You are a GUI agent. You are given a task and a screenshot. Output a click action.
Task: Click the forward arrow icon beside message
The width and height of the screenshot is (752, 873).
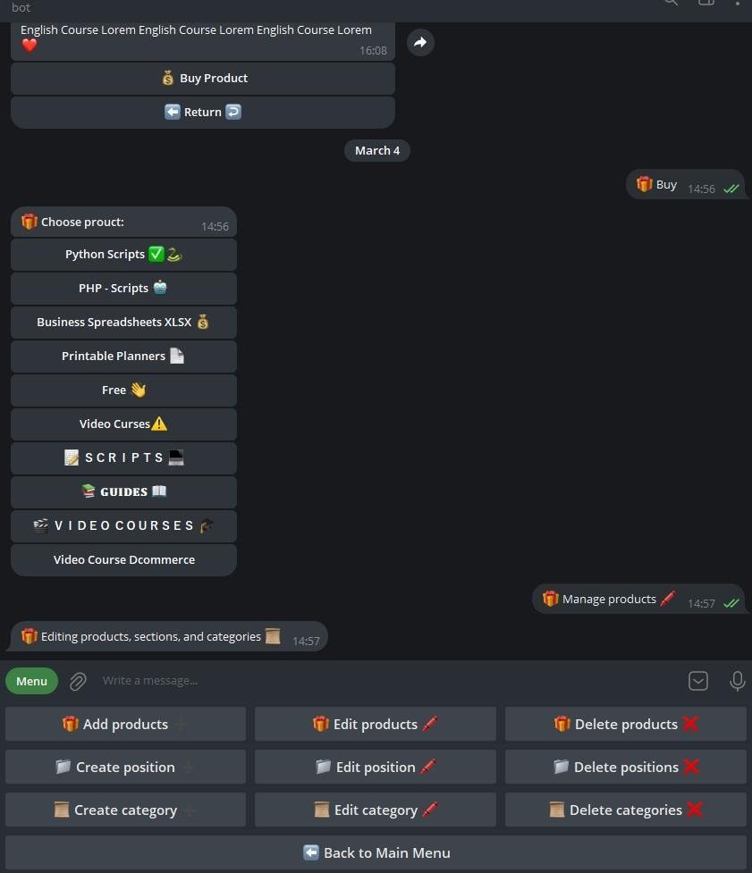click(420, 42)
